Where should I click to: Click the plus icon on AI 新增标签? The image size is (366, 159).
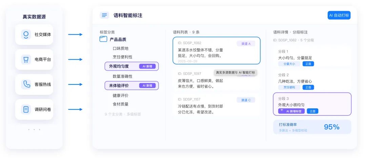click(282, 110)
